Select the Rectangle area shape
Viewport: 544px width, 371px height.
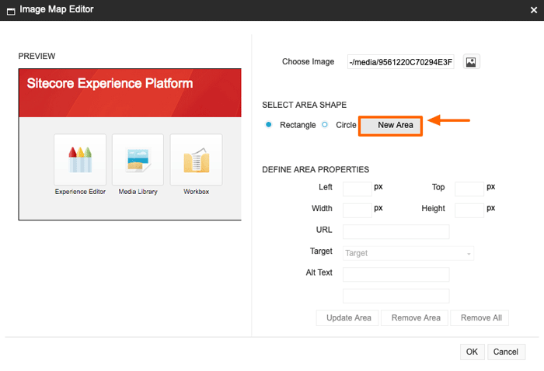(x=269, y=125)
